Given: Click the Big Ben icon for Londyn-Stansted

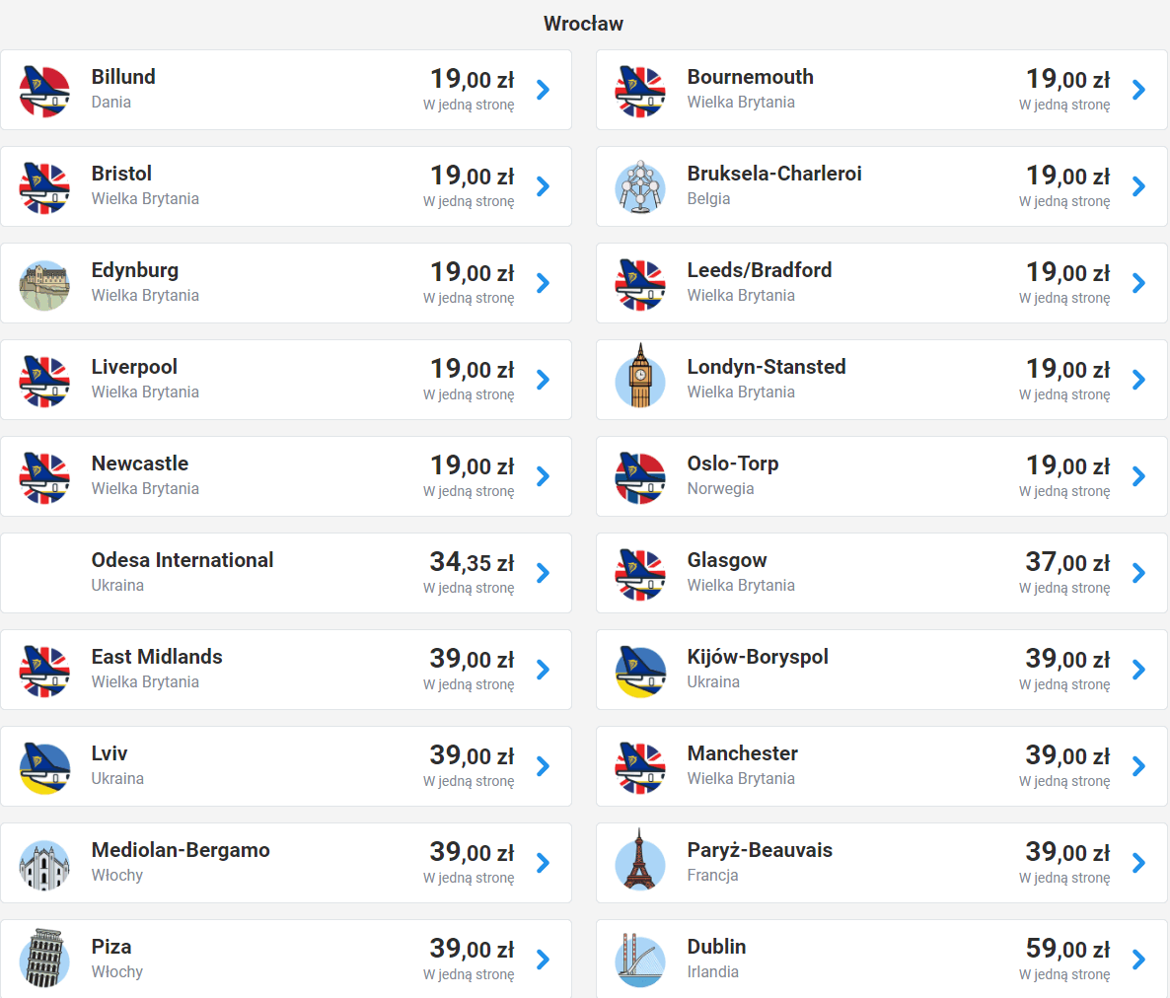Looking at the screenshot, I should (640, 381).
